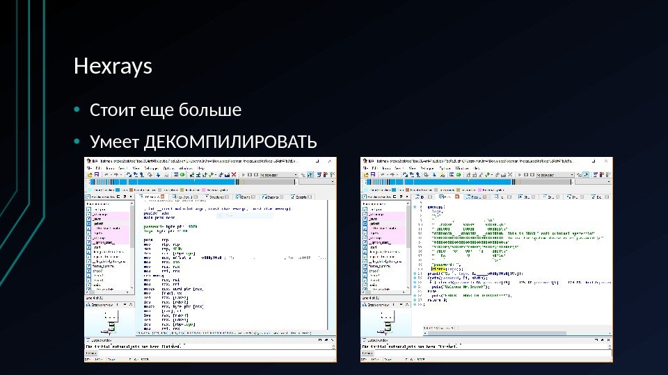Select __gmon_start__ in left window Functions list

(x=104, y=242)
